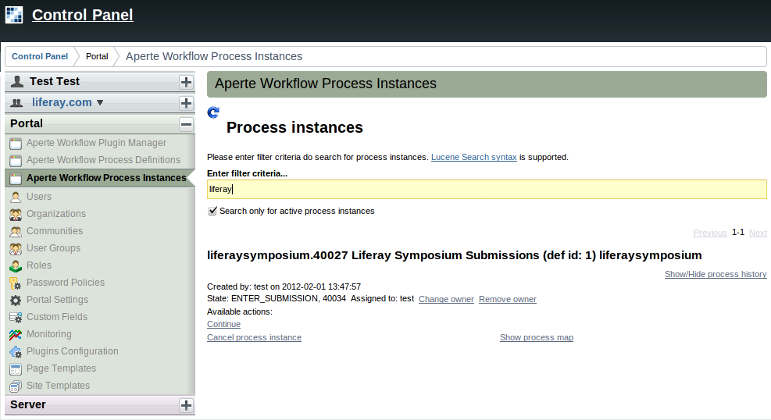Click the liferaysymposium.40027 process instance heading
This screenshot has height=420, width=771.
point(455,255)
